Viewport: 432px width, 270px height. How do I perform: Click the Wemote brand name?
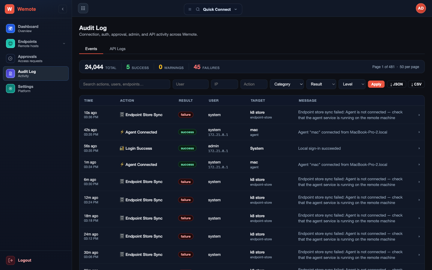(27, 9)
